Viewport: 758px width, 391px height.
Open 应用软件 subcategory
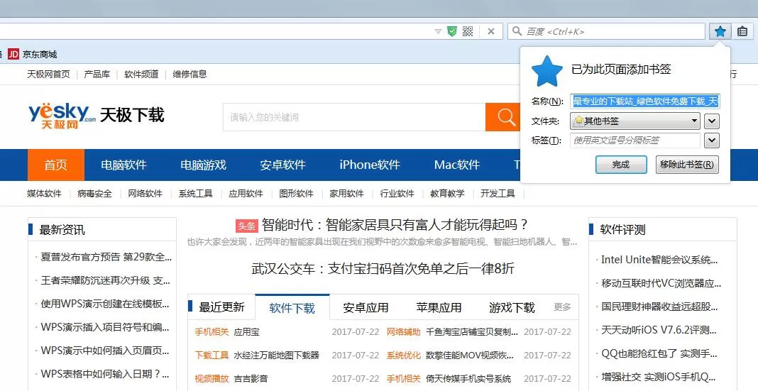coord(246,193)
